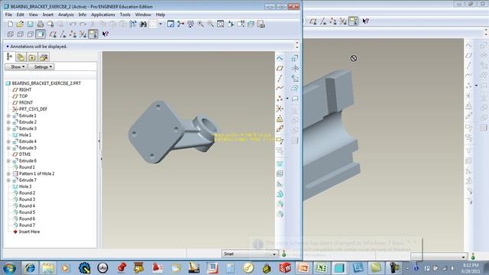489x275 pixels.
Task: Toggle datum planes display
Action: point(53,34)
